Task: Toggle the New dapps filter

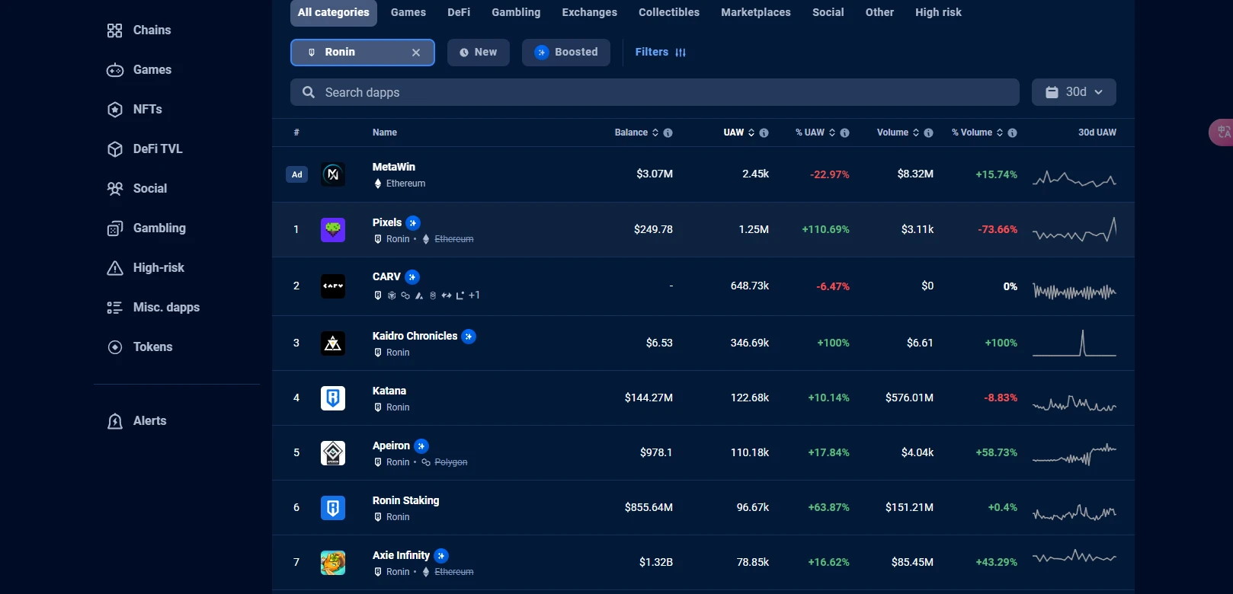Action: (x=478, y=53)
